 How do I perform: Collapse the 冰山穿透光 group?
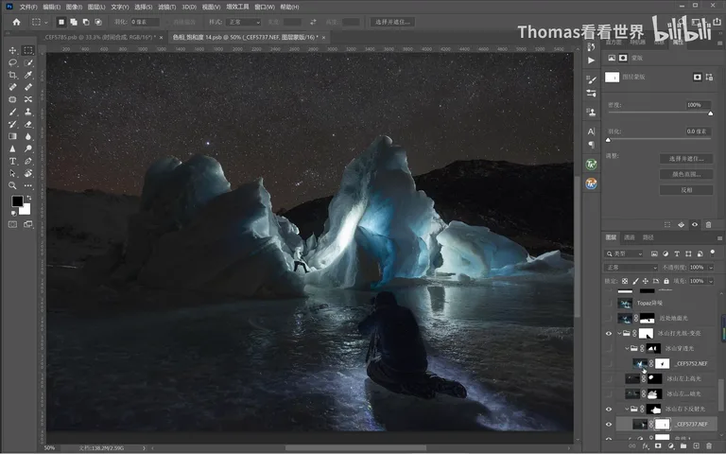click(x=627, y=348)
